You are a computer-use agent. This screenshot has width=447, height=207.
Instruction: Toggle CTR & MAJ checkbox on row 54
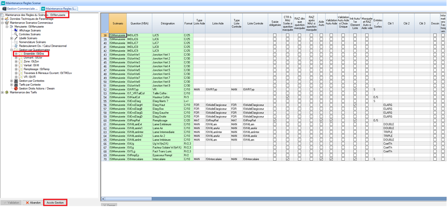pos(287,97)
